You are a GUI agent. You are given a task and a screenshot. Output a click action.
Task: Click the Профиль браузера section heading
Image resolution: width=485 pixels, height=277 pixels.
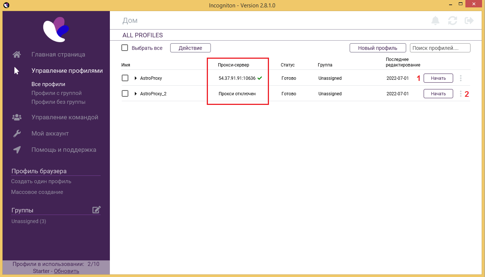(x=39, y=171)
